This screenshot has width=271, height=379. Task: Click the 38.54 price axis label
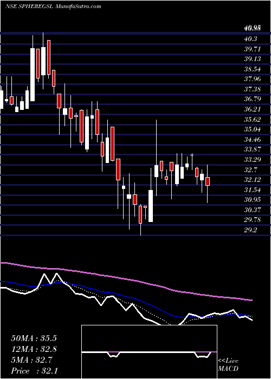coord(252,69)
